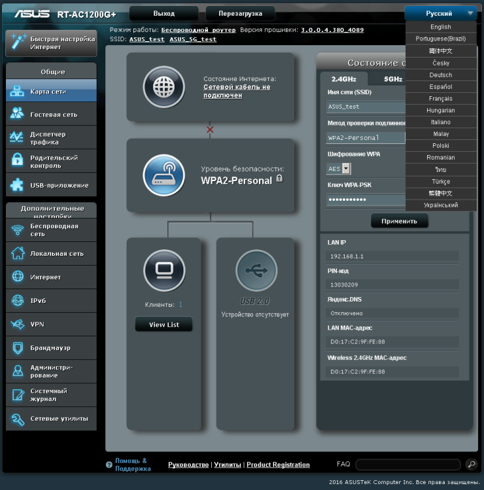Viewport: 484px width, 490px height.
Task: Open the Утилиты utilities link
Action: pos(228,464)
